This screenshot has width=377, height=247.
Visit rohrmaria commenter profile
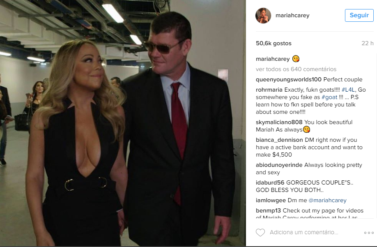(x=269, y=90)
